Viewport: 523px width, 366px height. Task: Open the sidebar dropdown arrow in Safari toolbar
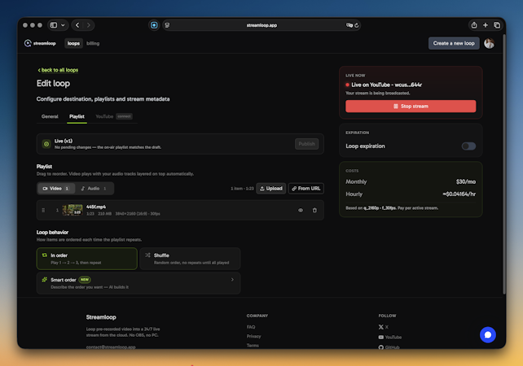(63, 25)
